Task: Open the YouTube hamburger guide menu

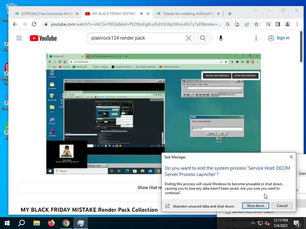Action: [x=19, y=38]
